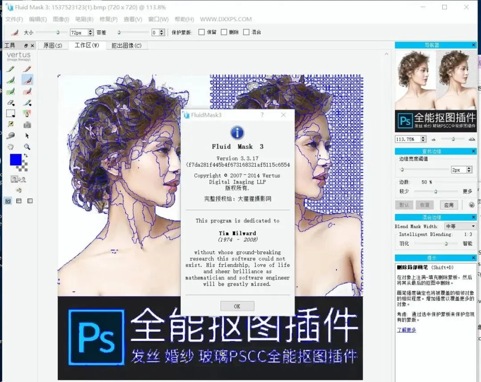This screenshot has width=481, height=382.
Task: Select the green Keep Exact brush tool
Action: pos(10,69)
